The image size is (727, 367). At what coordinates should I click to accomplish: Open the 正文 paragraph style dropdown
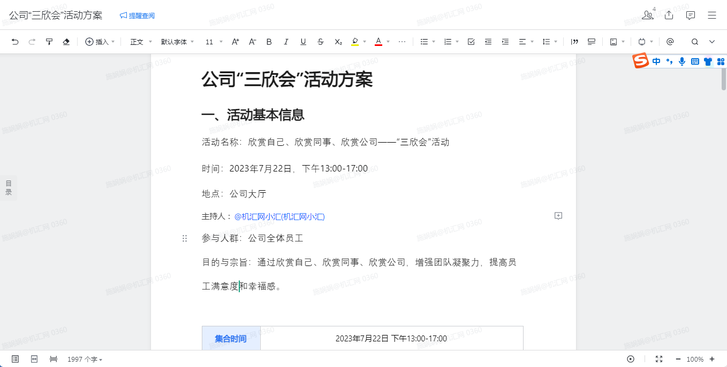click(x=141, y=42)
